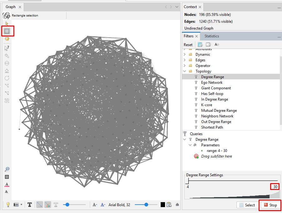The image size is (282, 213).
Task: Expand the Dynamic filter folder
Action: [x=185, y=54]
